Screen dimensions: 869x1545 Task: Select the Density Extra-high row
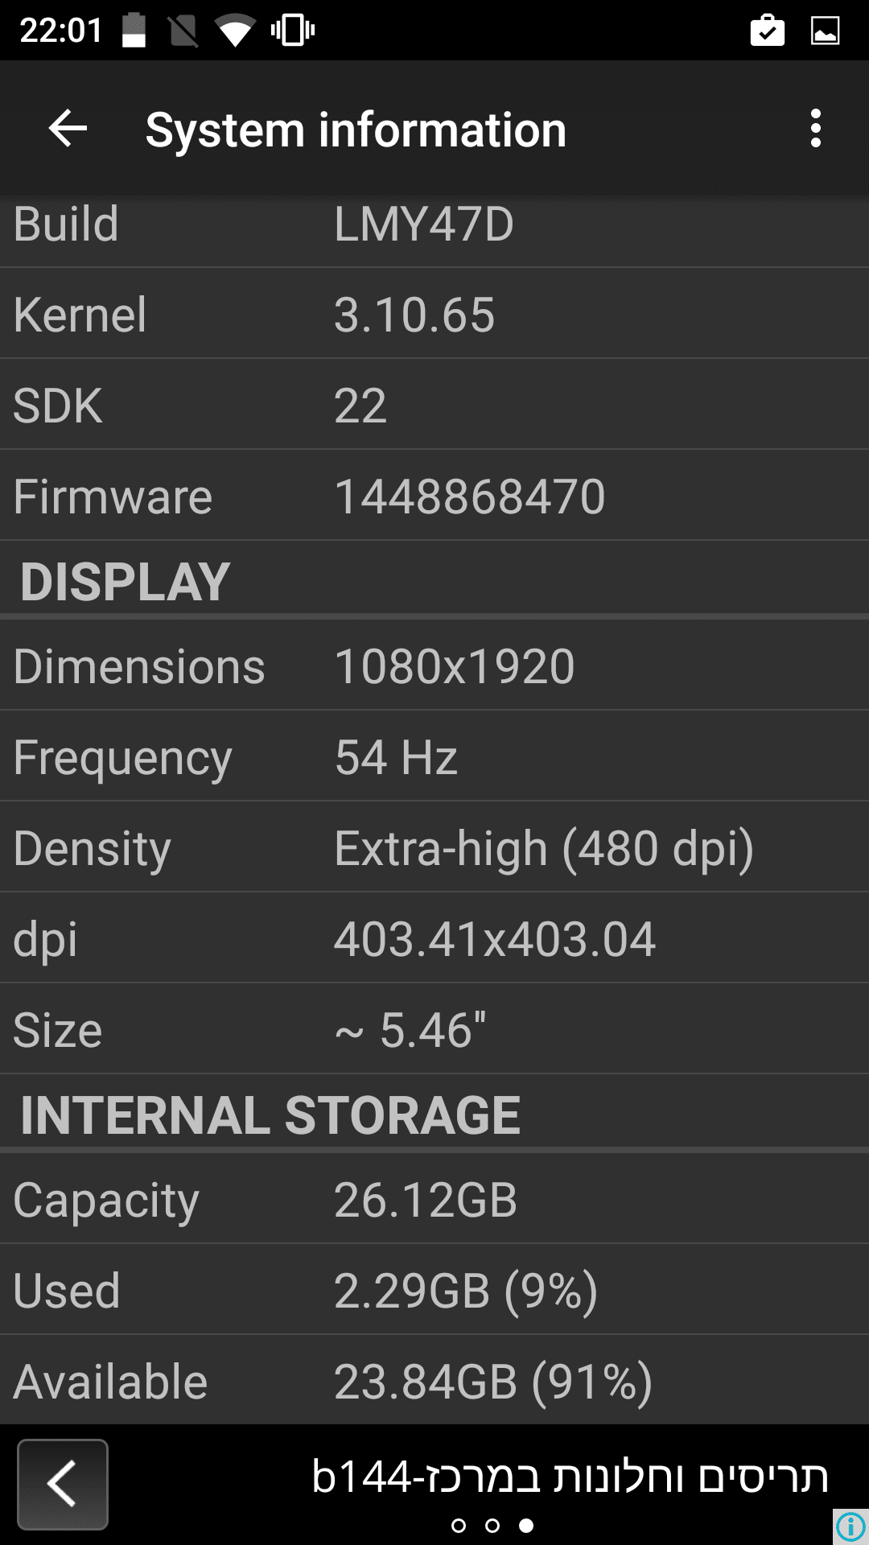[x=434, y=847]
